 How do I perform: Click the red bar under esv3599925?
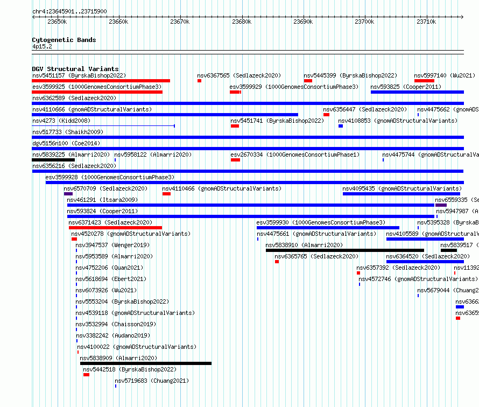(97, 92)
